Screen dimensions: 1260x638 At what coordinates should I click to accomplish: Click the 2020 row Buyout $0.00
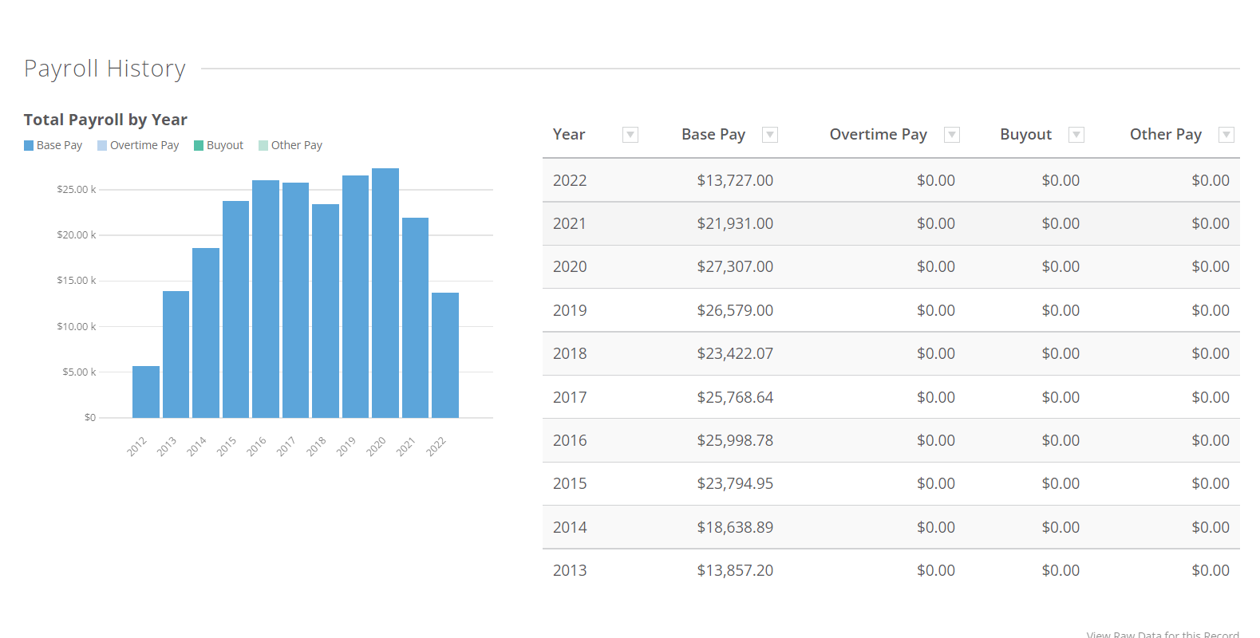[x=1061, y=266]
